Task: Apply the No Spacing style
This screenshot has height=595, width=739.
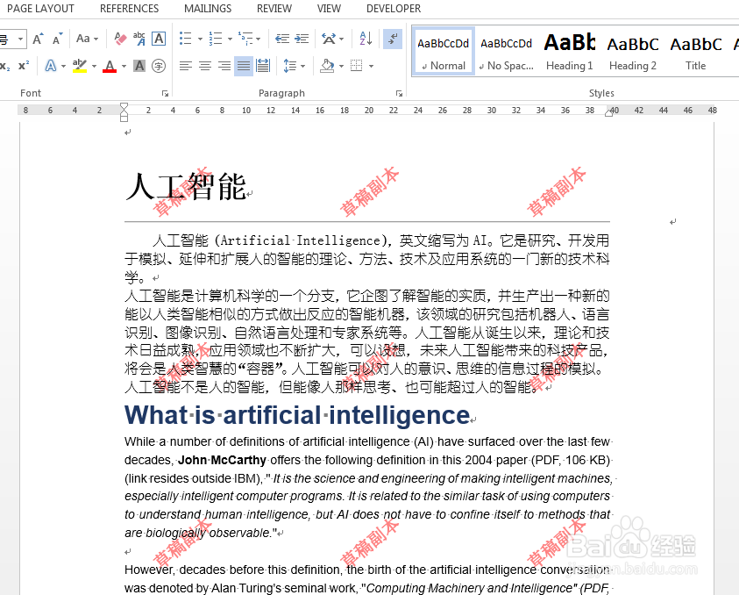Action: click(506, 52)
